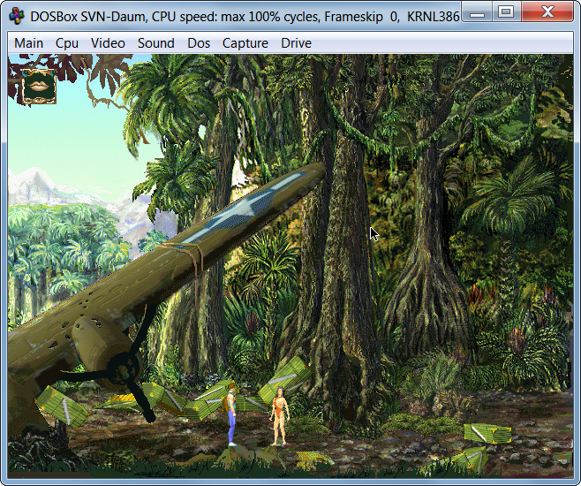This screenshot has height=486, width=581.
Task: Maximize the DOSBox window
Action: click(505, 11)
